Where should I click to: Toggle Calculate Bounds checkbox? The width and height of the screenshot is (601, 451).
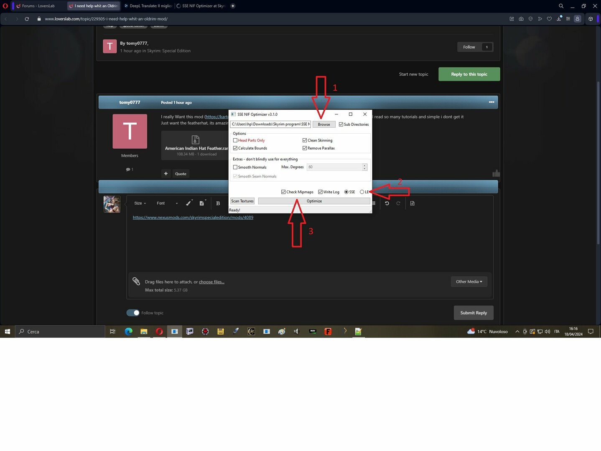click(x=235, y=148)
